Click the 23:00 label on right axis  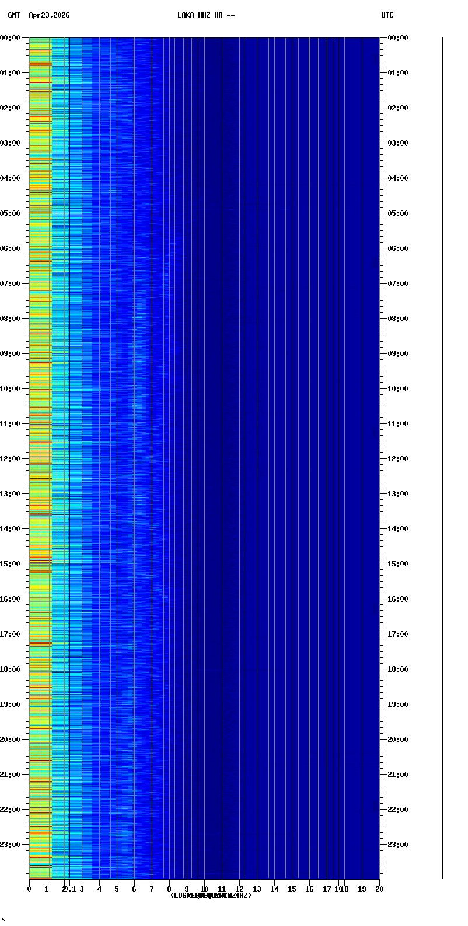coord(398,845)
